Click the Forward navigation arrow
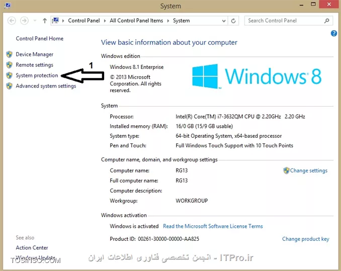Screen dimensions: 341x271 (x=24, y=21)
